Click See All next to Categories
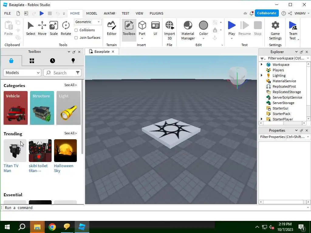The width and height of the screenshot is (311, 233). [x=70, y=85]
